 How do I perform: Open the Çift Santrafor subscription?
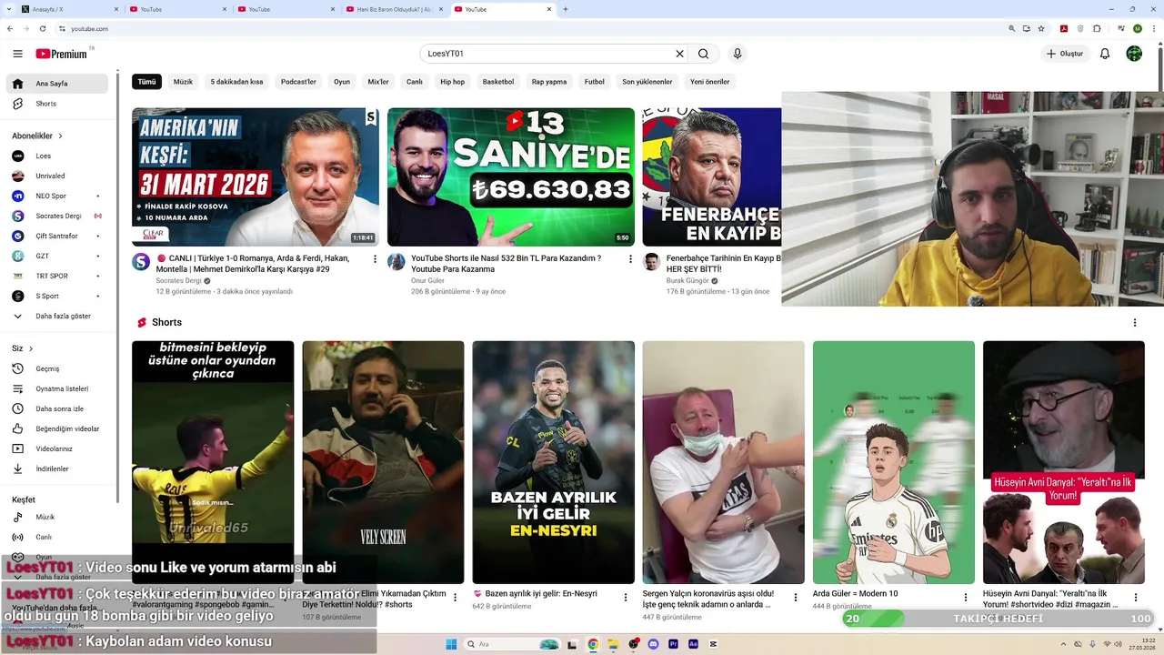click(57, 236)
